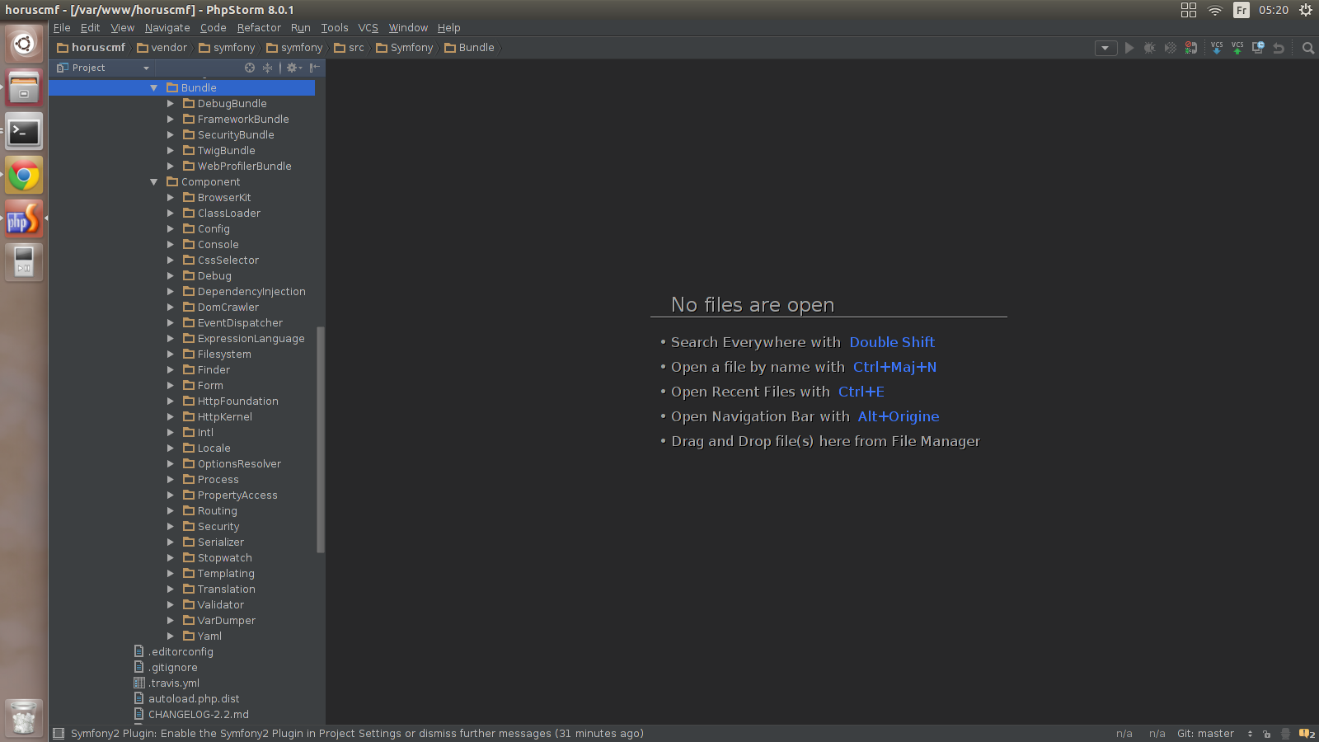Select the WebProfilerBundle folder
The image size is (1319, 742).
(237, 167)
